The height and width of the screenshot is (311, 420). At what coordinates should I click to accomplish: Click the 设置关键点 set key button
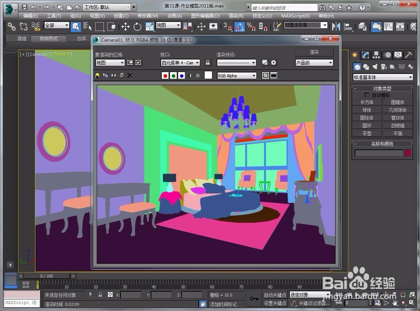[x=275, y=303]
